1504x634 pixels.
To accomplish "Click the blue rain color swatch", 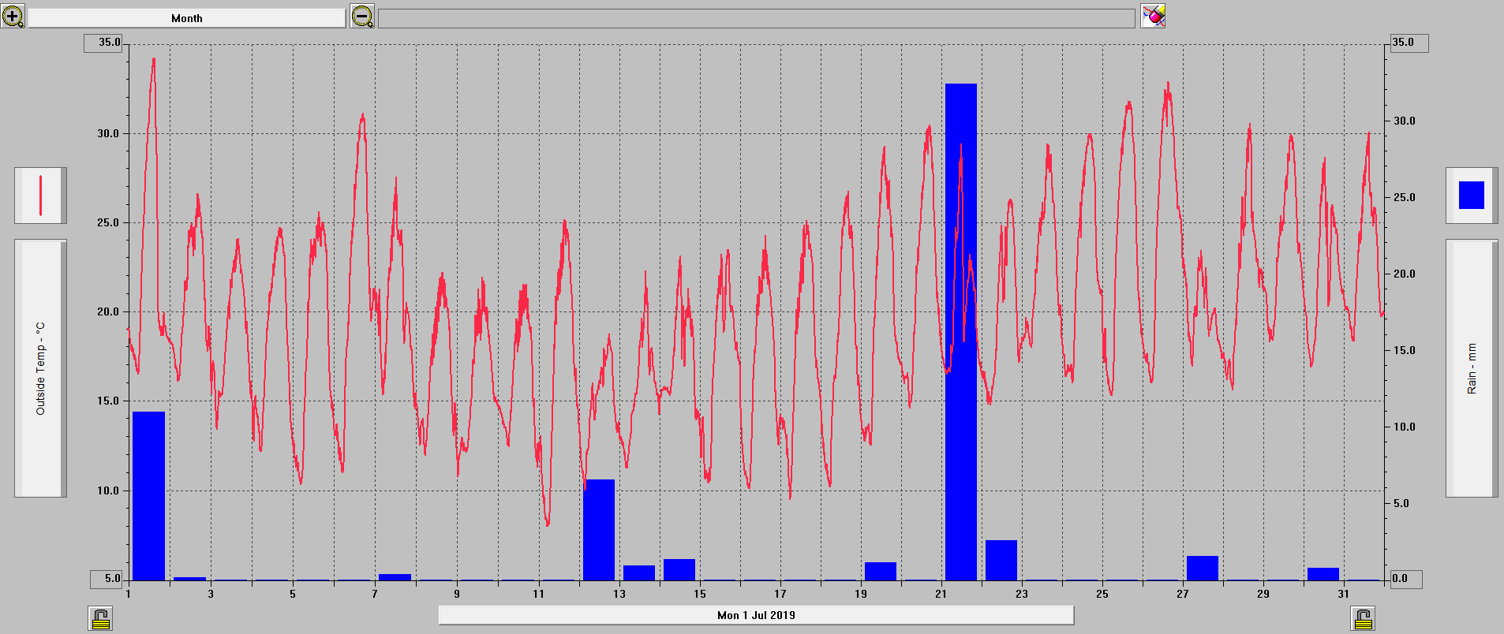I will click(x=1471, y=196).
